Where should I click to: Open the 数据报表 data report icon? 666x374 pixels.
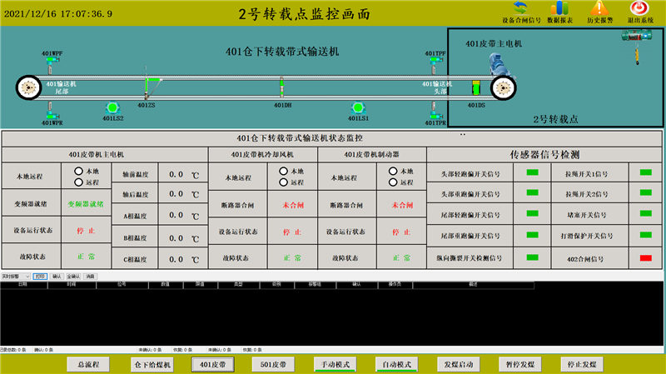click(559, 9)
